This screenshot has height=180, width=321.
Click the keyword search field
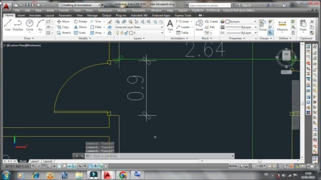click(x=210, y=5)
